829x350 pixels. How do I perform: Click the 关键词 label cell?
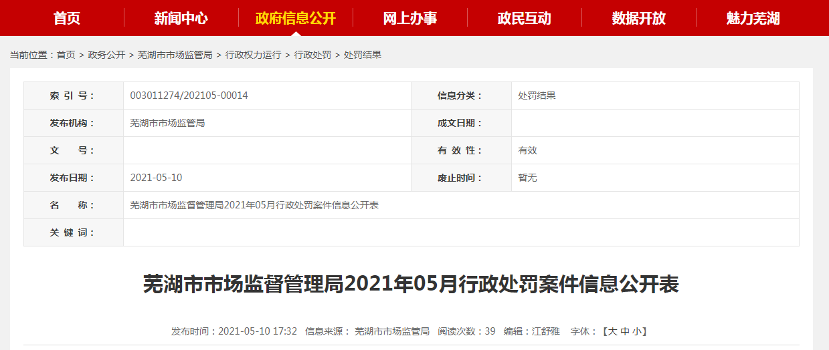(74, 232)
